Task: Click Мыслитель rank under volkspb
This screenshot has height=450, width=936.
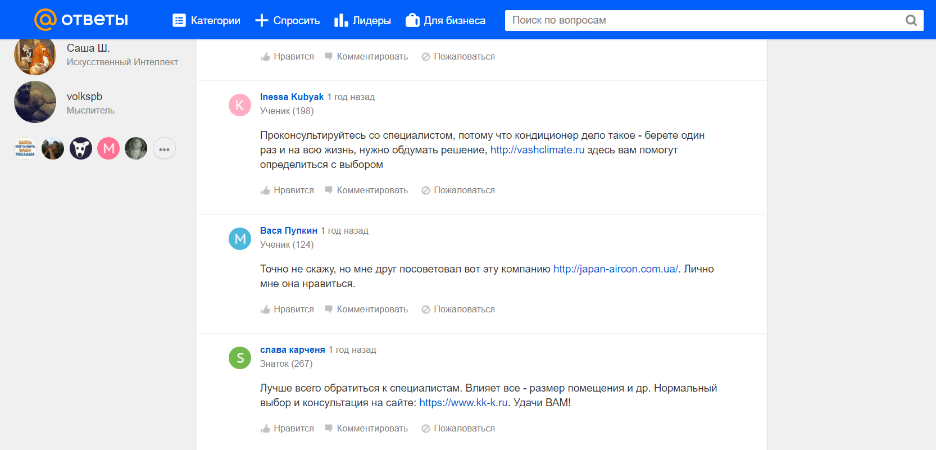Action: pos(90,111)
